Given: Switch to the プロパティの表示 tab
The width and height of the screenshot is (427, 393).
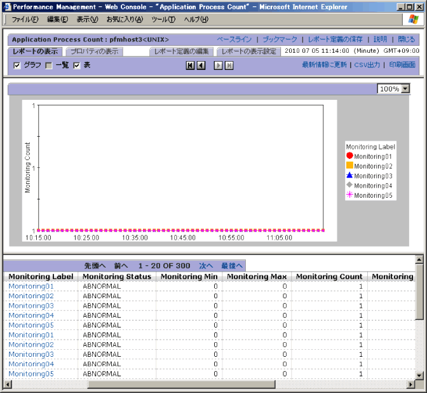Looking at the screenshot, I should [x=93, y=51].
